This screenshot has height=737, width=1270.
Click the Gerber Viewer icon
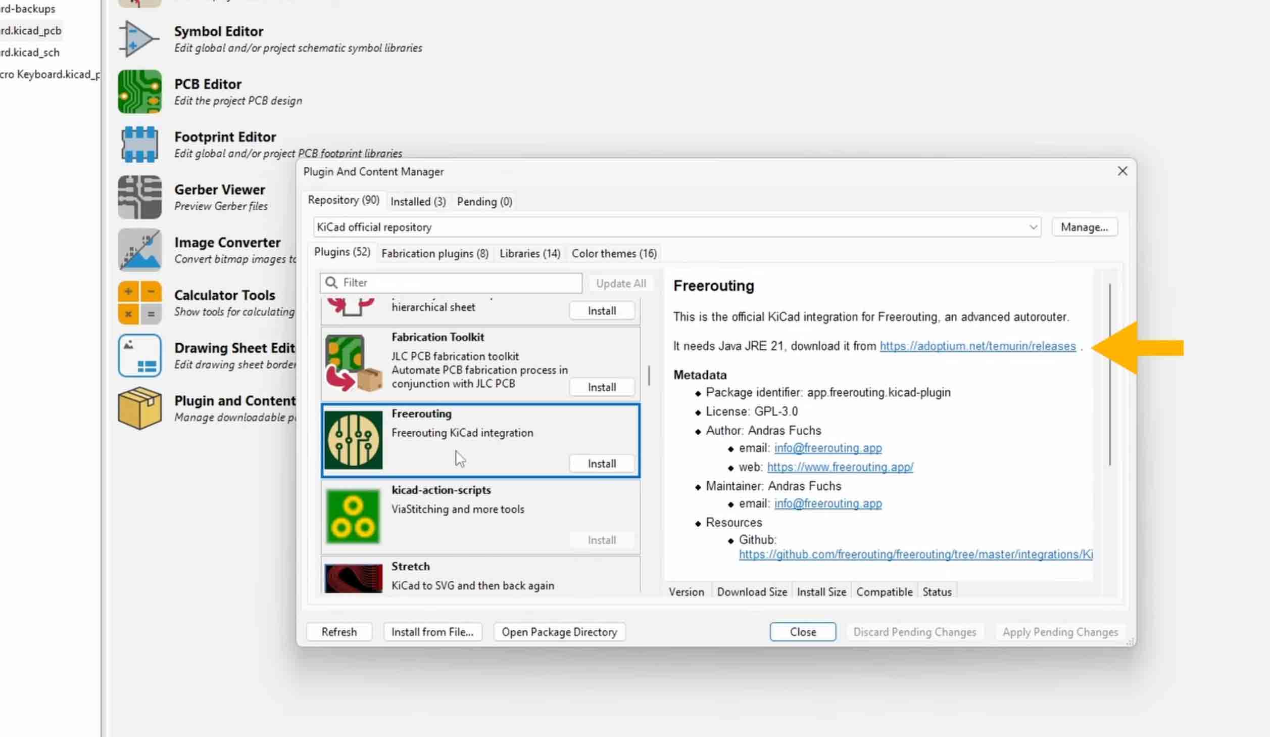(x=139, y=197)
